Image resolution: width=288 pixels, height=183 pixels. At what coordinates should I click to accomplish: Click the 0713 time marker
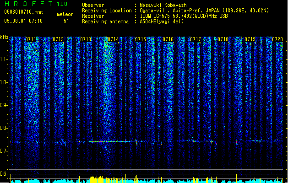pyautogui.click(x=86, y=39)
